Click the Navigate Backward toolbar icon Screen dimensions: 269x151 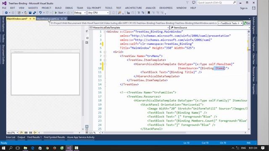(6, 13)
